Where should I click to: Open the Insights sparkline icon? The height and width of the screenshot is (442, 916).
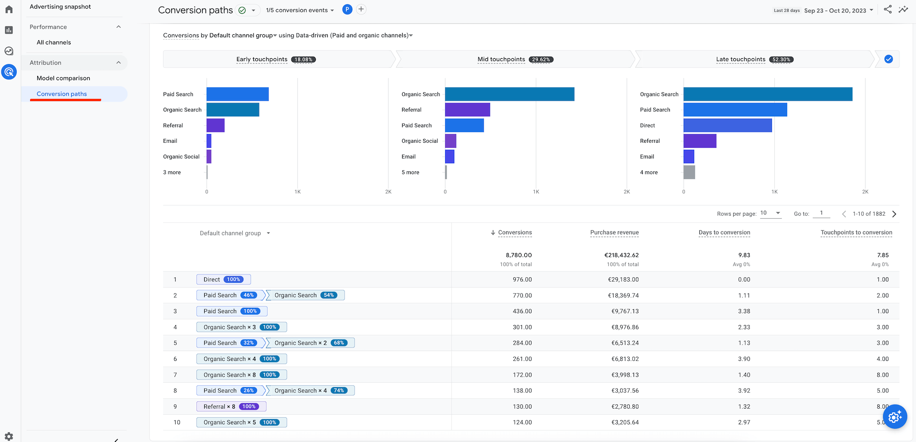903,10
